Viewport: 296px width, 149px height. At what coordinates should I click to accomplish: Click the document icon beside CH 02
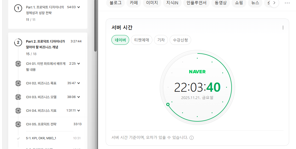[x=18, y=83]
